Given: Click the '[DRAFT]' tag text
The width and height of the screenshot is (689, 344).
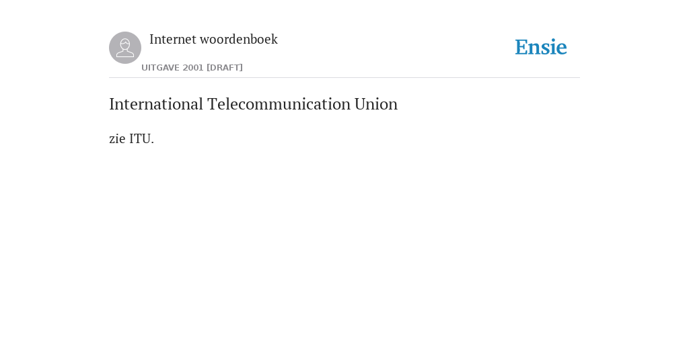Looking at the screenshot, I should [x=225, y=68].
